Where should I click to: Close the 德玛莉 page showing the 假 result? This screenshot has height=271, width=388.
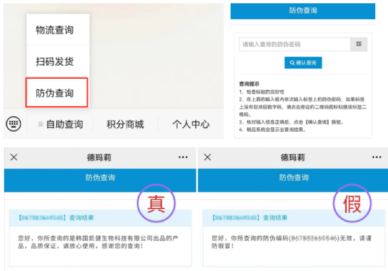click(x=207, y=158)
